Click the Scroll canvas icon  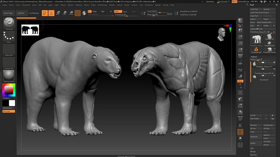pyautogui.click(x=240, y=30)
